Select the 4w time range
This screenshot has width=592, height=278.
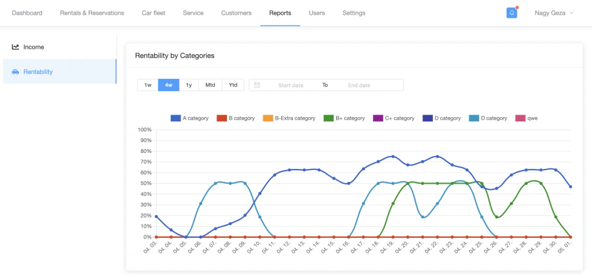(x=168, y=85)
